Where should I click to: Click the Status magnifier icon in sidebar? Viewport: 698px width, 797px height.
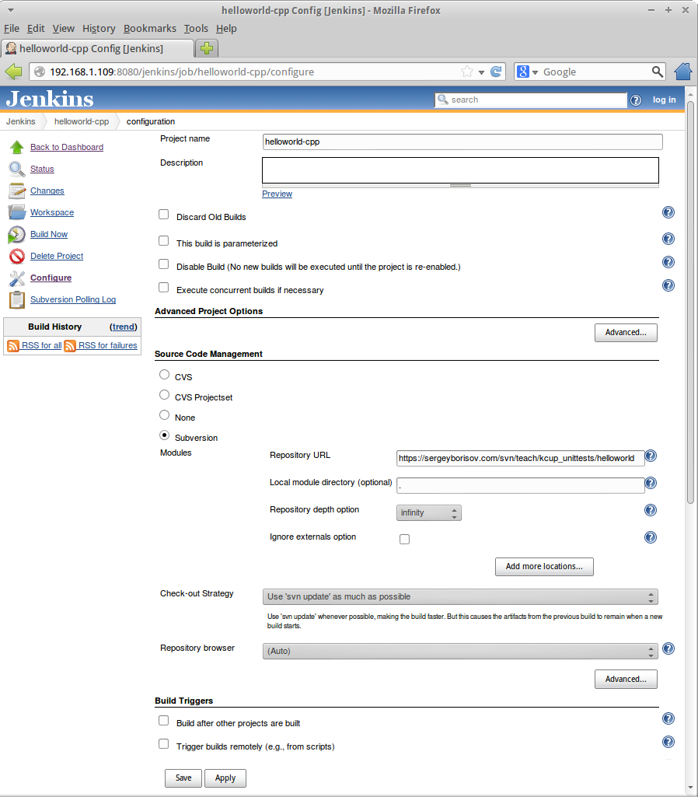coord(17,169)
